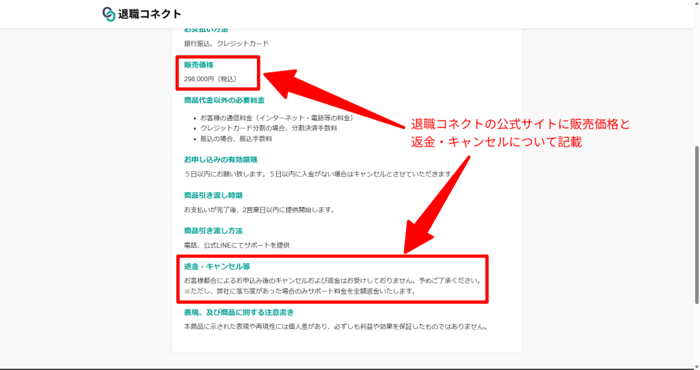Image resolution: width=700 pixels, height=370 pixels.
Task: Click the ５日以内にお願い致します sentence
Action: [320, 174]
